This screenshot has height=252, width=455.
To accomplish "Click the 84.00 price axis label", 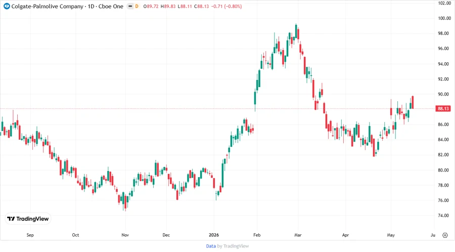I will 444,140.
